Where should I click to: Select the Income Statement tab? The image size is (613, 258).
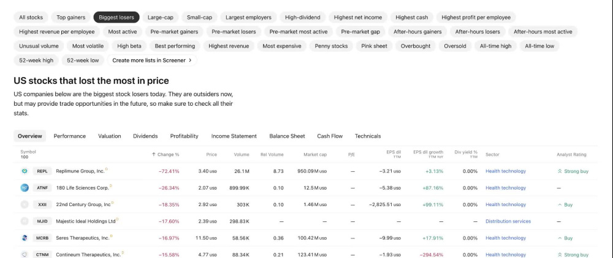234,136
